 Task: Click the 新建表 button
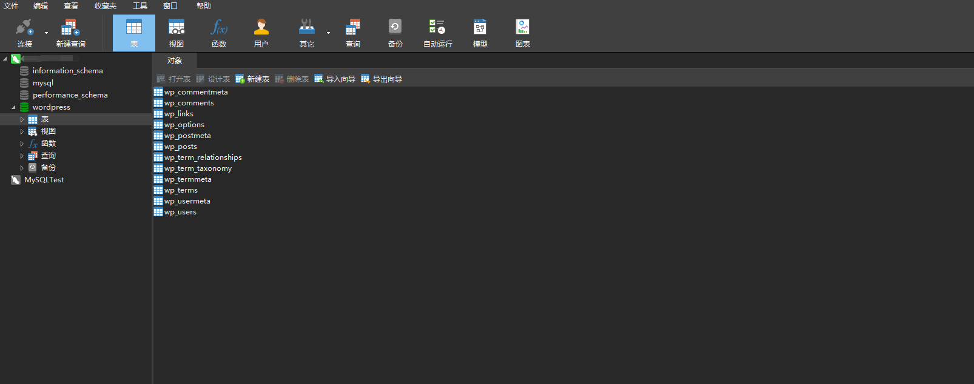pyautogui.click(x=252, y=79)
